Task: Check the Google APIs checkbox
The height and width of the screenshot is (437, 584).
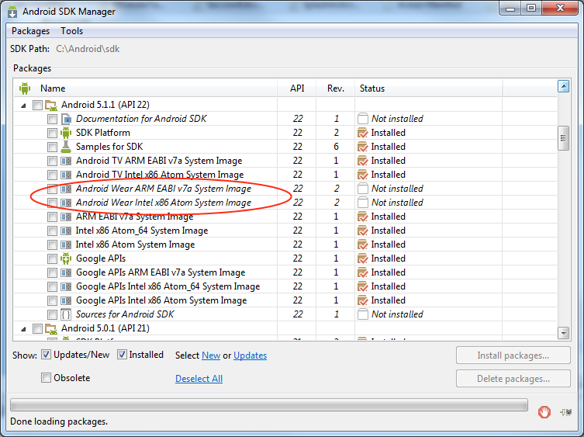Action: (x=52, y=258)
